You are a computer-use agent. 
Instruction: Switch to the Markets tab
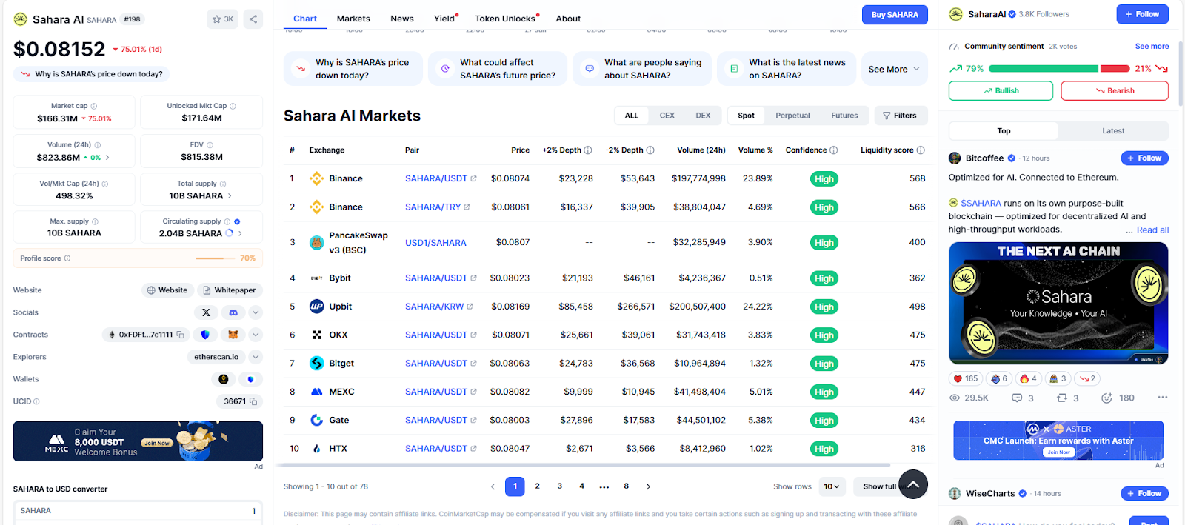point(353,19)
